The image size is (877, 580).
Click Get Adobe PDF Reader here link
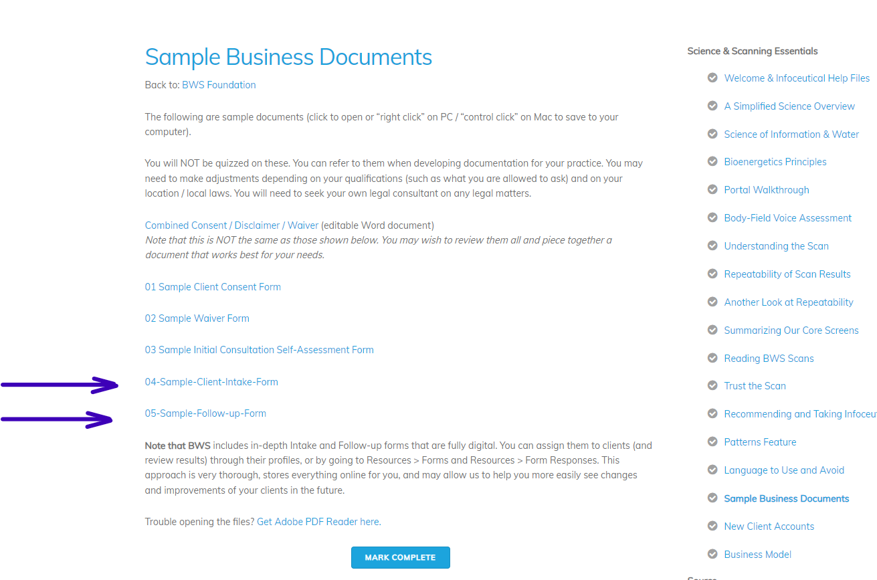pos(318,522)
